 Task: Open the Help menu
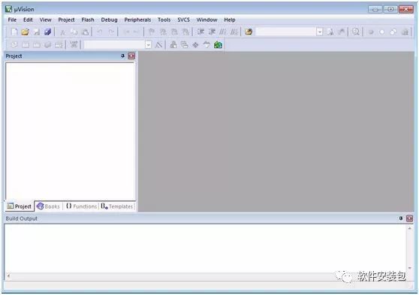click(230, 20)
